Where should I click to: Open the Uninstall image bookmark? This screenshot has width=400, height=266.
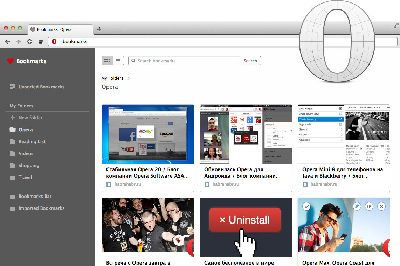[x=246, y=227]
